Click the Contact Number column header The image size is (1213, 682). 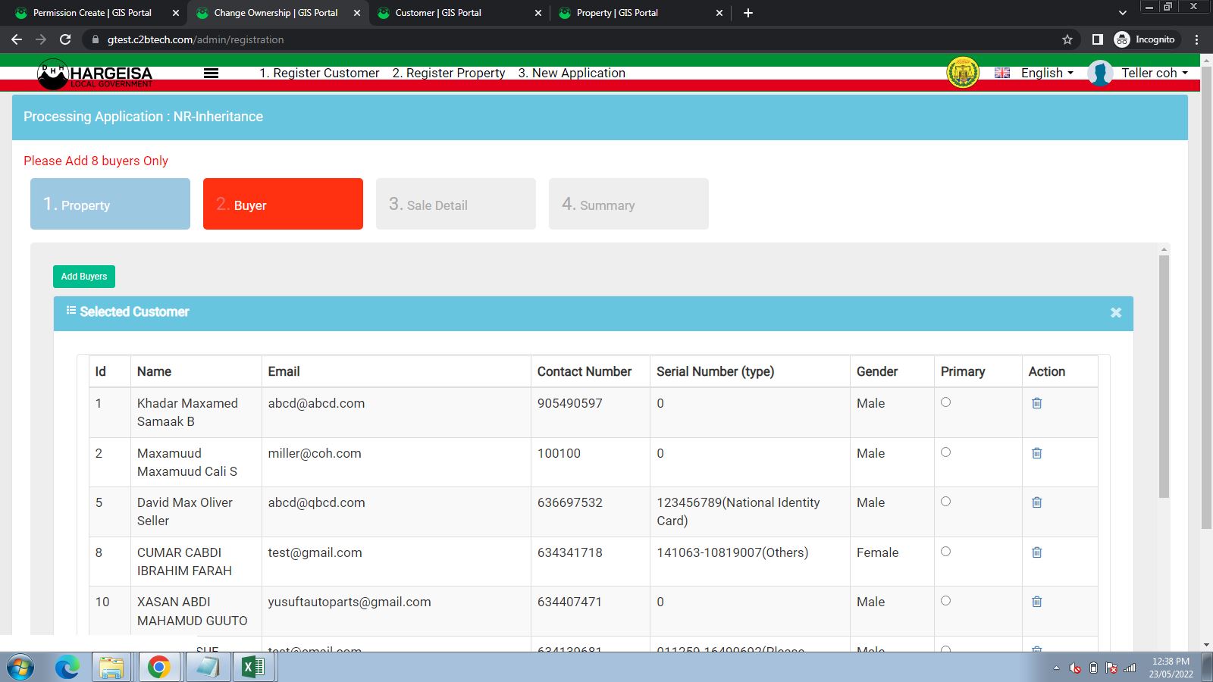[x=585, y=371]
